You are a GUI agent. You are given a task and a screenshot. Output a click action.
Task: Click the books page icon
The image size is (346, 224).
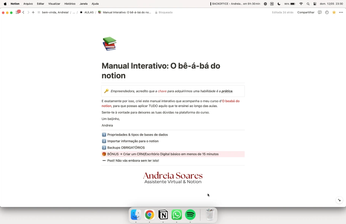109,44
